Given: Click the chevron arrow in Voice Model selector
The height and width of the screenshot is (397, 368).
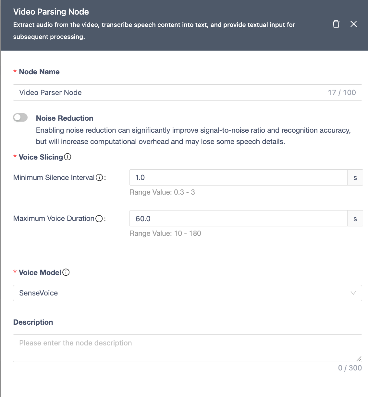Looking at the screenshot, I should pos(353,293).
